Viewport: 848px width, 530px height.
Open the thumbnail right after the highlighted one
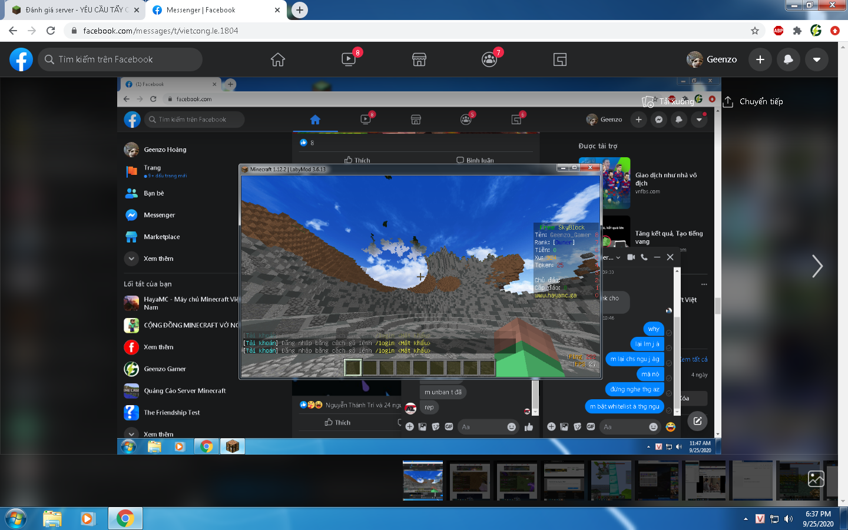click(470, 481)
